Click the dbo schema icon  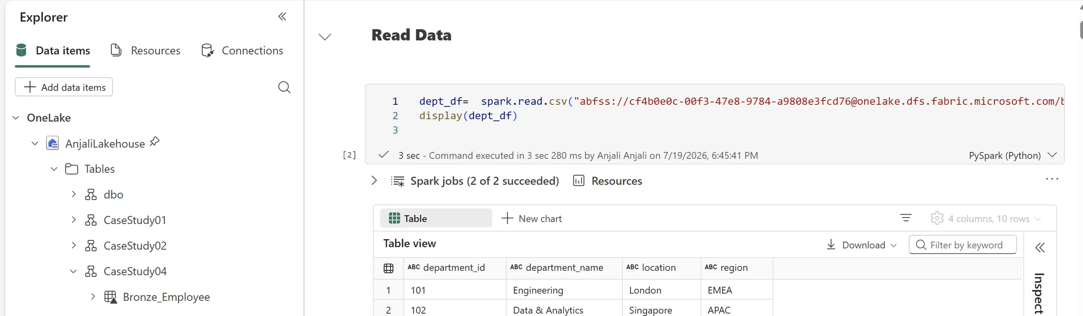pyautogui.click(x=91, y=194)
